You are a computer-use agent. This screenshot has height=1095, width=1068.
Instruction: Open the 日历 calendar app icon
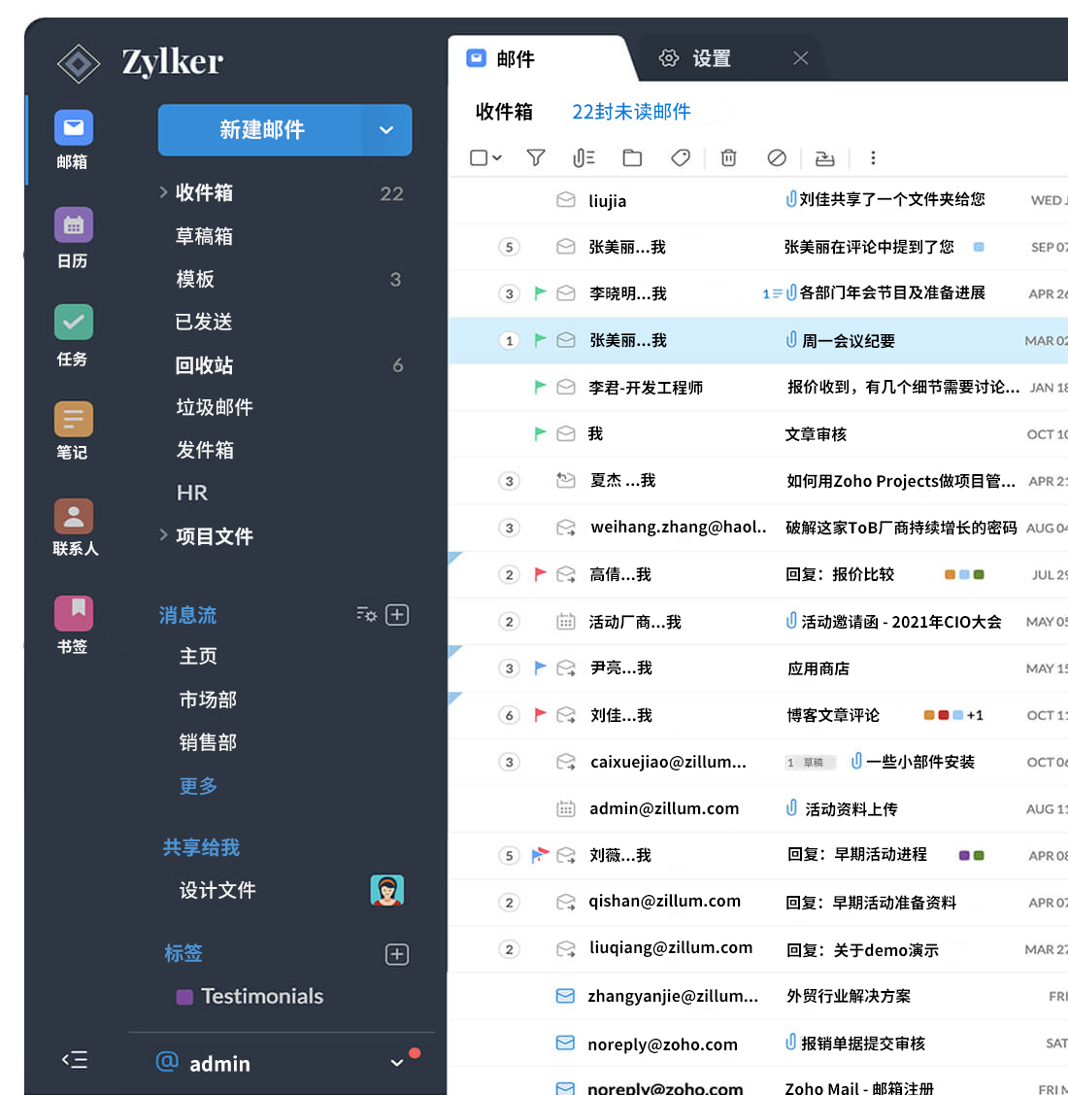tap(73, 225)
